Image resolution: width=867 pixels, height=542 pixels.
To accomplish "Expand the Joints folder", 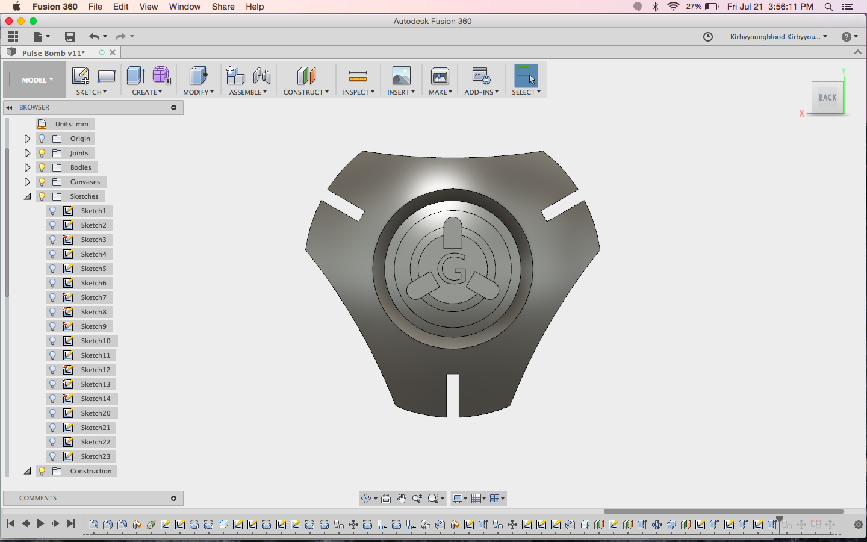I will 27,153.
